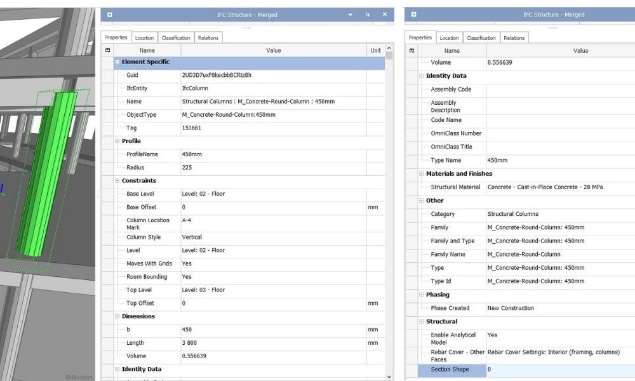Open left panel window menu icon
The width and height of the screenshot is (635, 381).
point(109,15)
